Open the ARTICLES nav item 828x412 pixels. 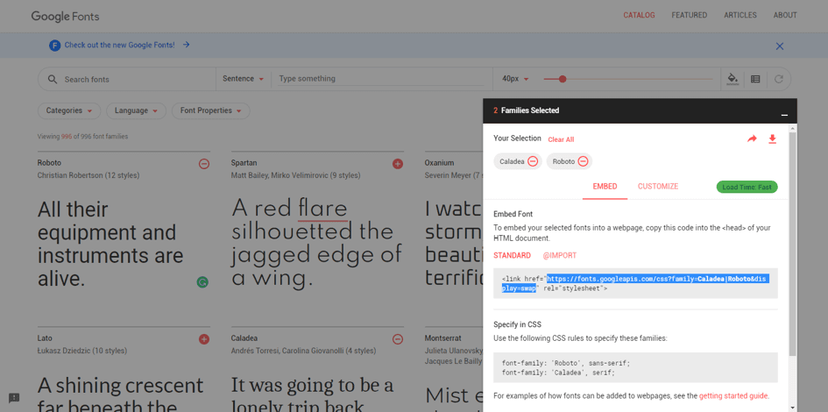coord(740,15)
